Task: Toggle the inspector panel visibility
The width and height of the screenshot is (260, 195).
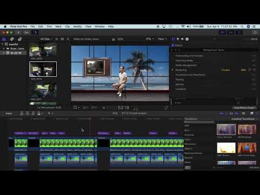Action: pos(239,32)
